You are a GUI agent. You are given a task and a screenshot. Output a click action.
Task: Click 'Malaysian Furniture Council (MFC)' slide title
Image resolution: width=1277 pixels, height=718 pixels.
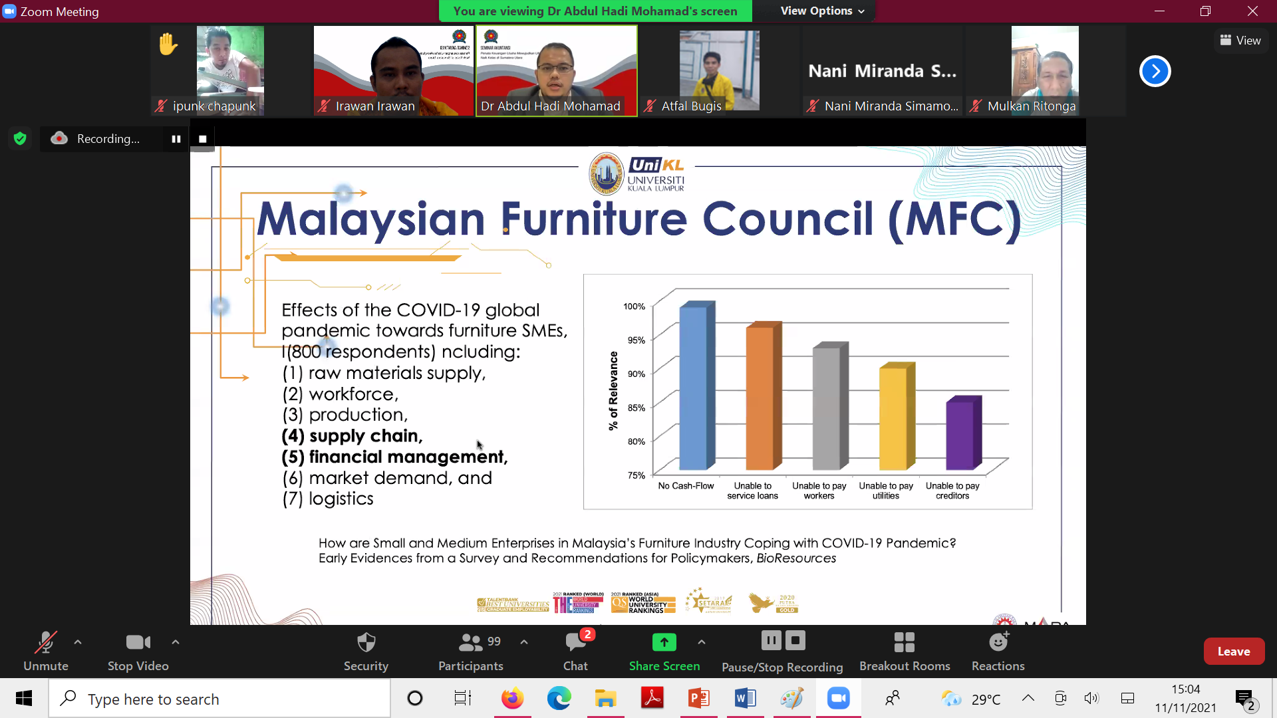(x=639, y=219)
